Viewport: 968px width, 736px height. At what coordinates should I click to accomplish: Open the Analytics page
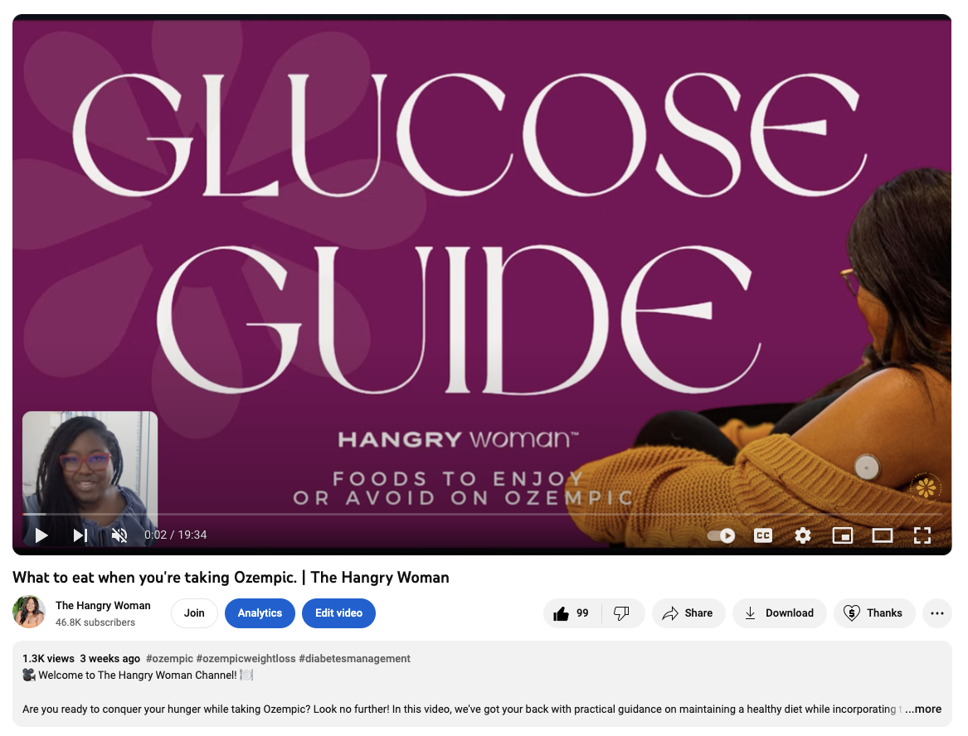pos(260,613)
